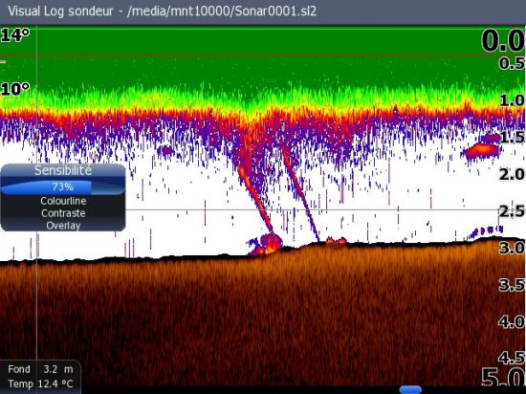Click the large echo blob on the bottom
The width and height of the screenshot is (526, 394).
pyautogui.click(x=266, y=245)
